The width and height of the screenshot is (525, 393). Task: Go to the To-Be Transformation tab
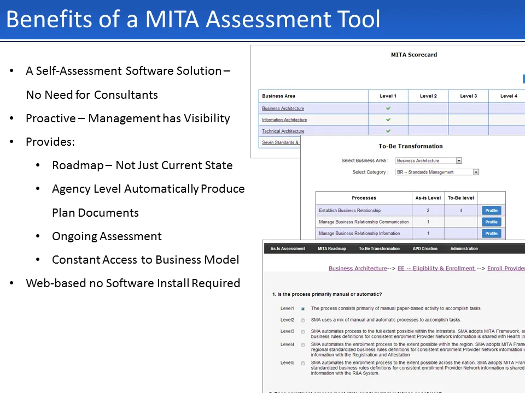tap(380, 249)
